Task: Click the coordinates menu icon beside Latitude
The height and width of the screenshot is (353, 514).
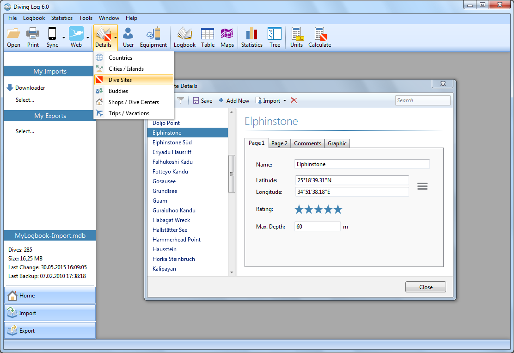Action: 422,186
